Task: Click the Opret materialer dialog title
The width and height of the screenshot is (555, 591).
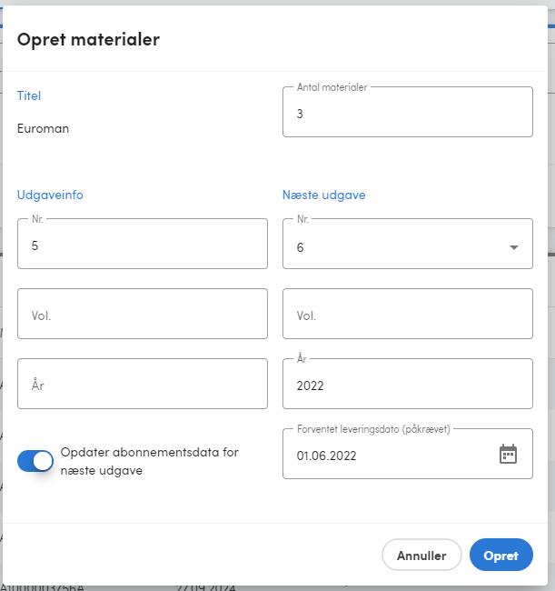Action: [x=88, y=39]
